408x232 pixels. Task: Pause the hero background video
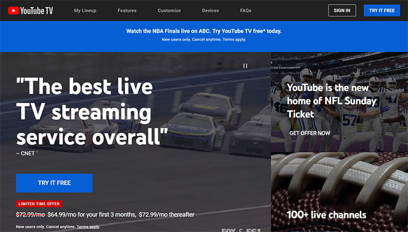click(x=245, y=66)
